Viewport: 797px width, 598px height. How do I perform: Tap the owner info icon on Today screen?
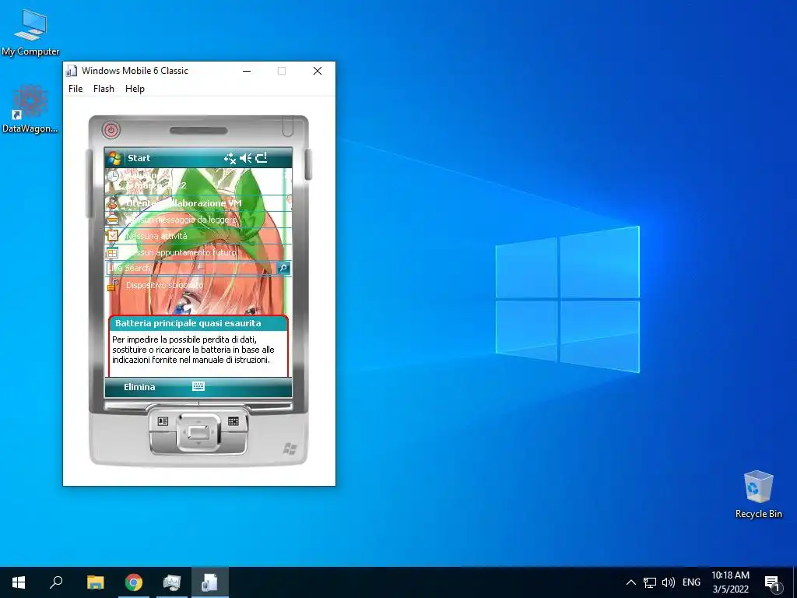(x=112, y=203)
